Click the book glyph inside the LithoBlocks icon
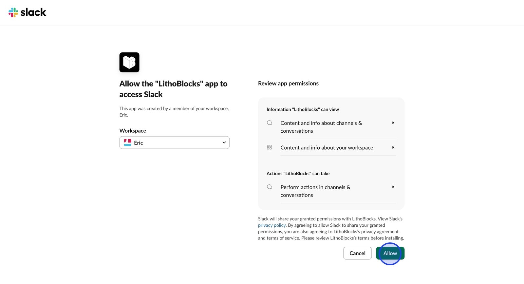The width and height of the screenshot is (524, 284). tap(129, 62)
